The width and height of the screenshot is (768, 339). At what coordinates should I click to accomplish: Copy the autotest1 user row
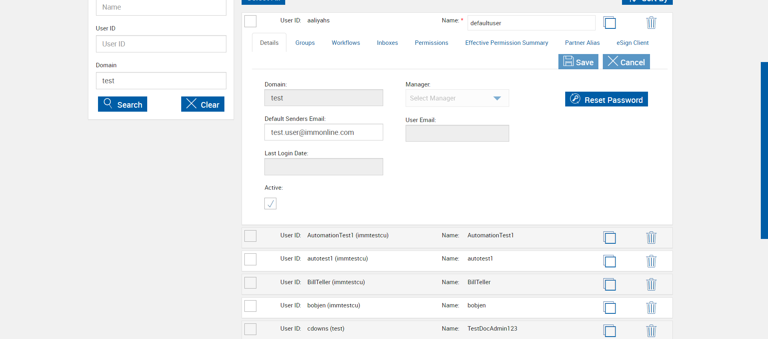(x=610, y=261)
